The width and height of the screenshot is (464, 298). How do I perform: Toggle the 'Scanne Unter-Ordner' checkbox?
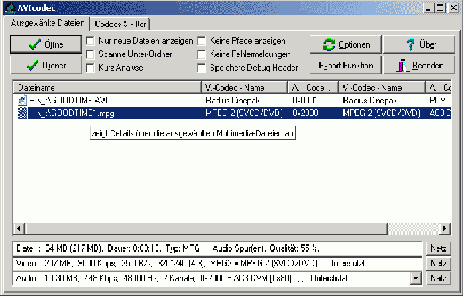click(89, 54)
